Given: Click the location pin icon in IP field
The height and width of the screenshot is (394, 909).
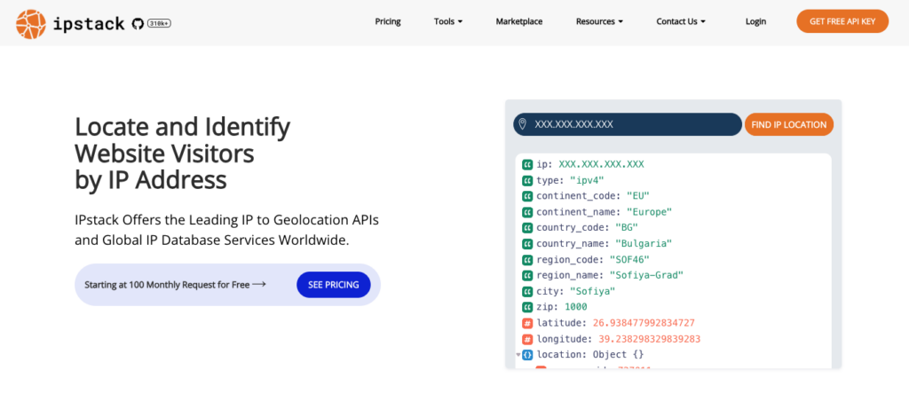Looking at the screenshot, I should coord(523,124).
